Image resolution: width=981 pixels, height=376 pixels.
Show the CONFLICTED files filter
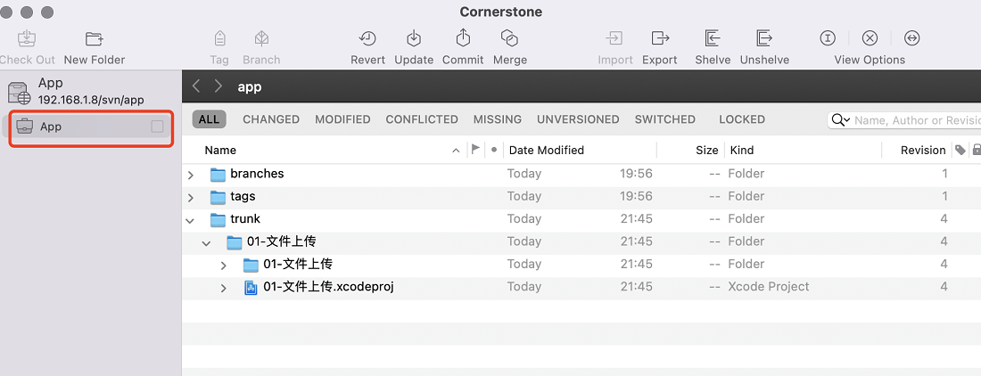(422, 119)
